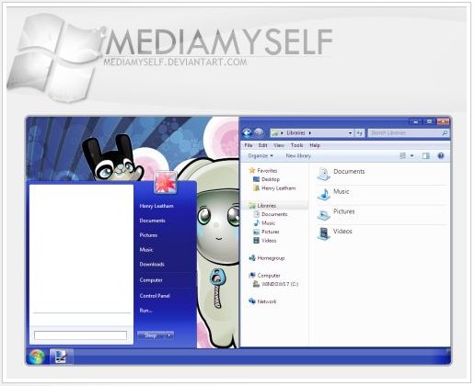
Task: Click New library button
Action: click(298, 156)
